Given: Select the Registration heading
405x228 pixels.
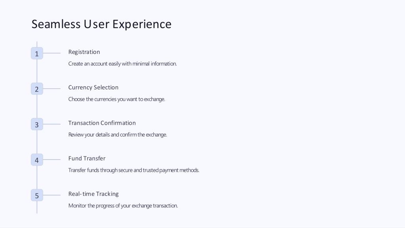Looking at the screenshot, I should pos(84,52).
